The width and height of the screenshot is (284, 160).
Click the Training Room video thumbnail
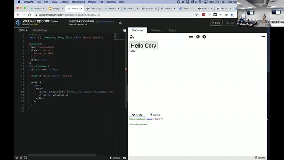(x=260, y=13)
